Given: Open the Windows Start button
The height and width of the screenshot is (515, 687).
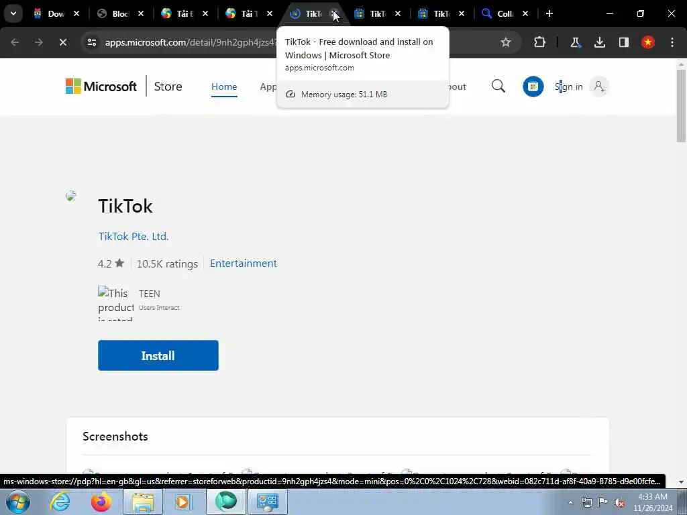Looking at the screenshot, I should pos(17,502).
